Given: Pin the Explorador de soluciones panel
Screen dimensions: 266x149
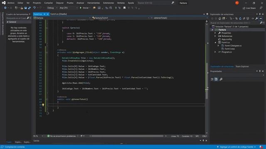Looking at the screenshot, I should 260,14.
